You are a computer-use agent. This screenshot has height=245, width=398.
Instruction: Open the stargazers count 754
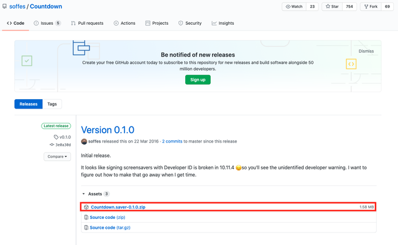[x=349, y=7]
